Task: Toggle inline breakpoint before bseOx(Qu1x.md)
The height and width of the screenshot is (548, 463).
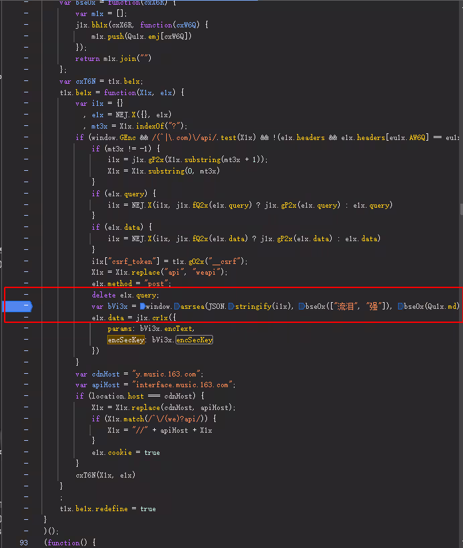Action: pyautogui.click(x=400, y=306)
